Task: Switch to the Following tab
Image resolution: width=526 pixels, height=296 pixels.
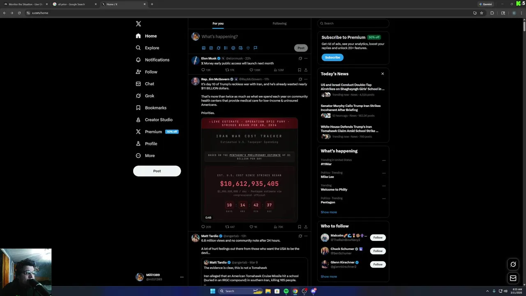Action: coord(279,23)
